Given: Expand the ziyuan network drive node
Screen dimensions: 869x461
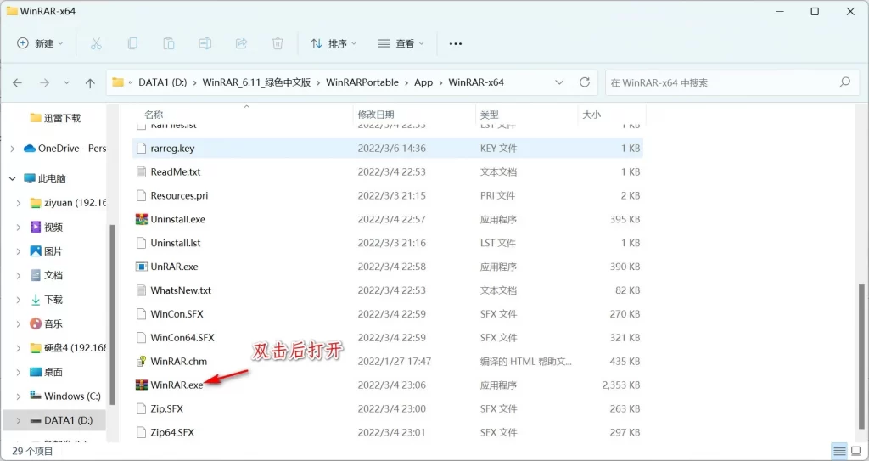Looking at the screenshot, I should (x=19, y=203).
